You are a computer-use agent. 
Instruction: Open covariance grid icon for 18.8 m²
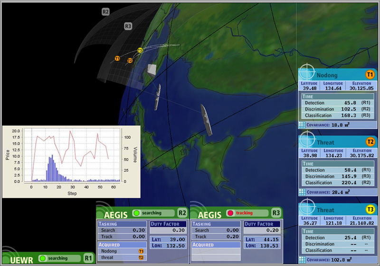pos(302,125)
